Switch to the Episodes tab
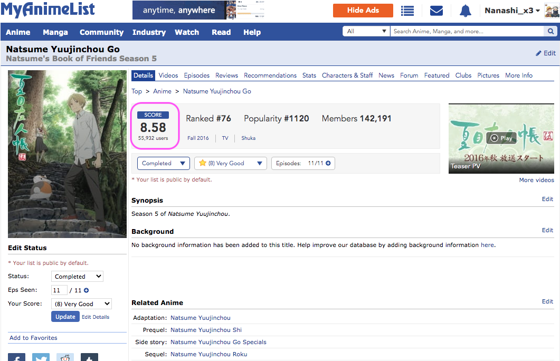This screenshot has height=361, width=560. [196, 75]
